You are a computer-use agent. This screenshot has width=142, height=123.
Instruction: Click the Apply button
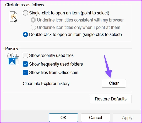click(127, 117)
